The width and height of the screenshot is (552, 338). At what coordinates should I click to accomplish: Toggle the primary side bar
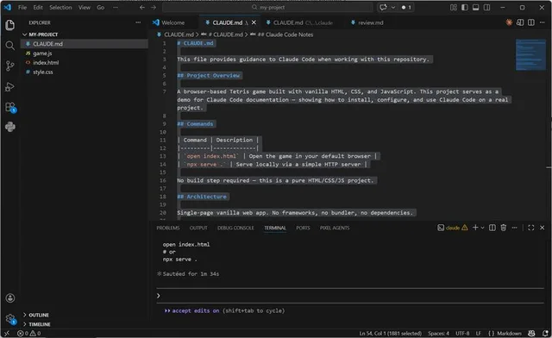point(465,8)
